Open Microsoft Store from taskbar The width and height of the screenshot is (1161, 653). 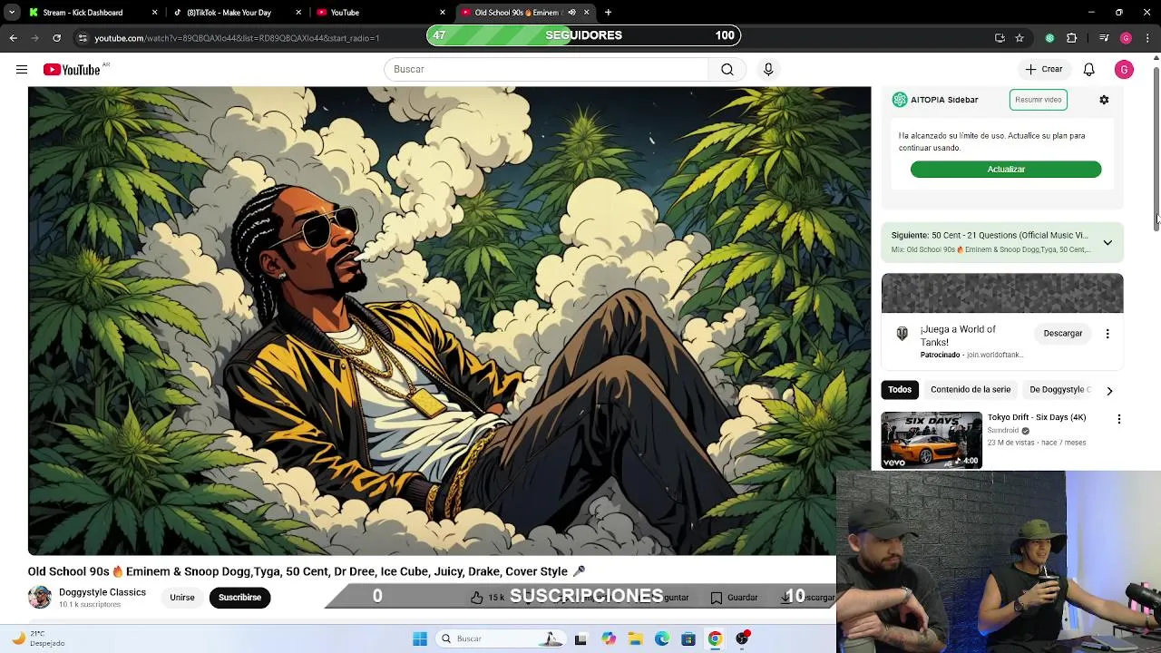(688, 638)
